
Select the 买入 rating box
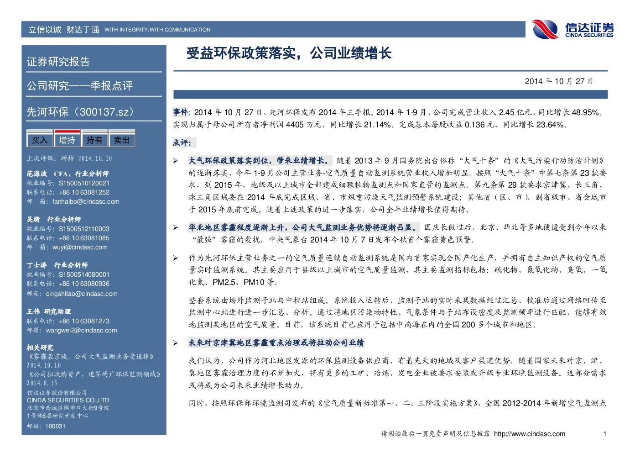pos(40,140)
